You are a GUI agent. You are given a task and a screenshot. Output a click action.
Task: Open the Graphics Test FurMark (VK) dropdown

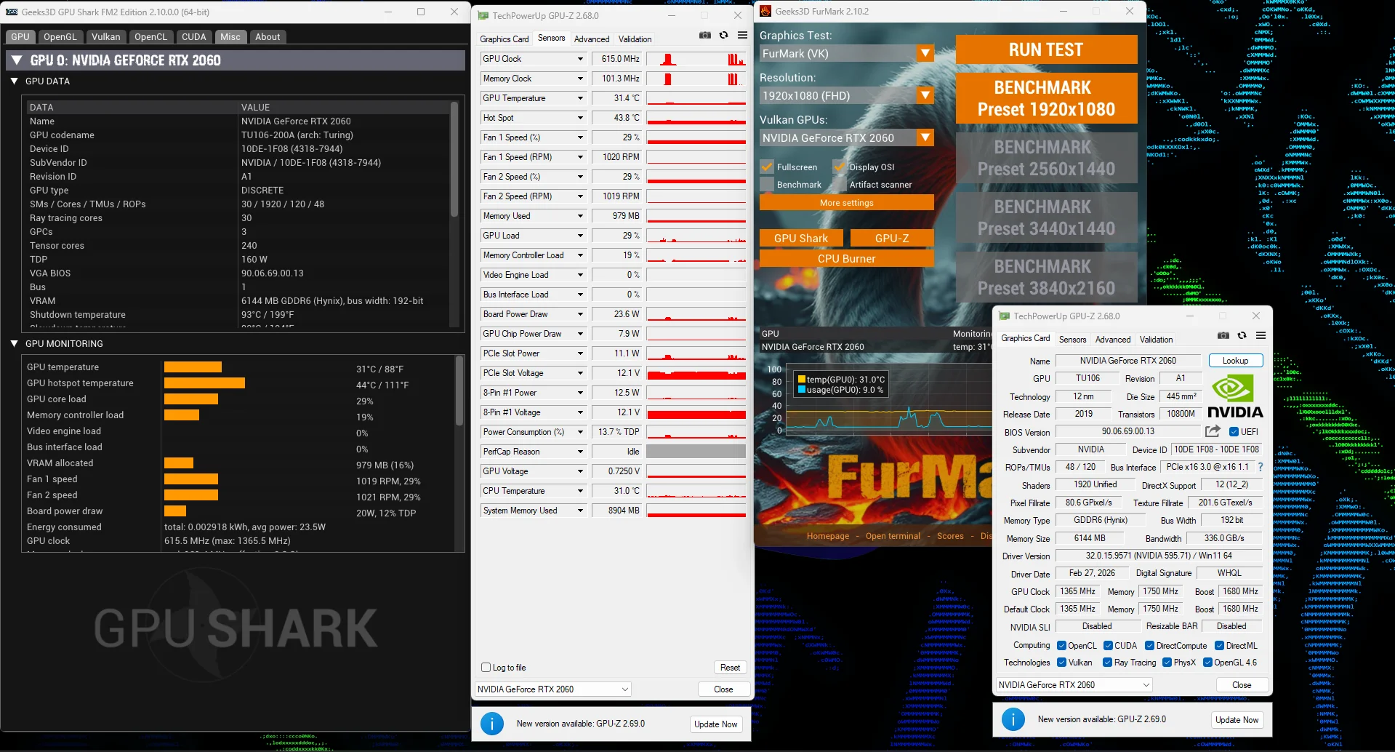click(x=925, y=54)
